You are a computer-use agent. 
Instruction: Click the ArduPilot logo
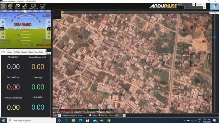tap(163, 6)
